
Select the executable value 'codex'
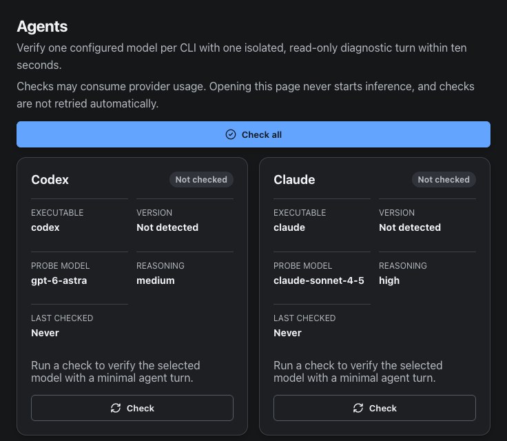click(x=45, y=227)
